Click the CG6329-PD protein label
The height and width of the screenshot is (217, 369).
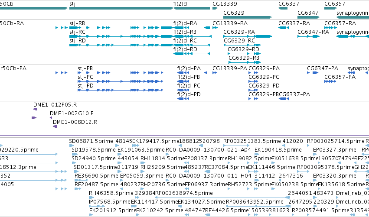264,86
